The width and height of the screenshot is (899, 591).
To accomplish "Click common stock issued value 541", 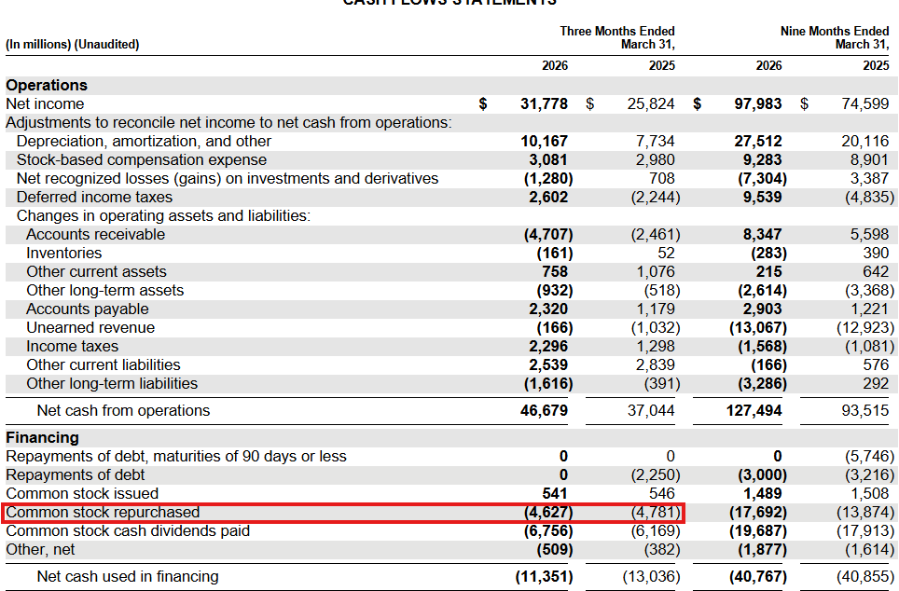I will pyautogui.click(x=555, y=493).
